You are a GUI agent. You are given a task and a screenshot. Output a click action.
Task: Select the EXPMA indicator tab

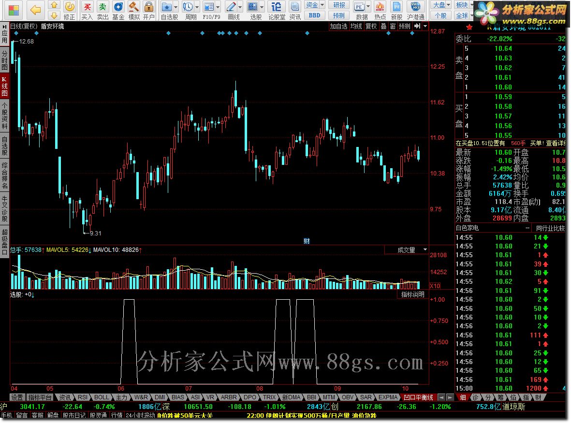[x=388, y=397]
